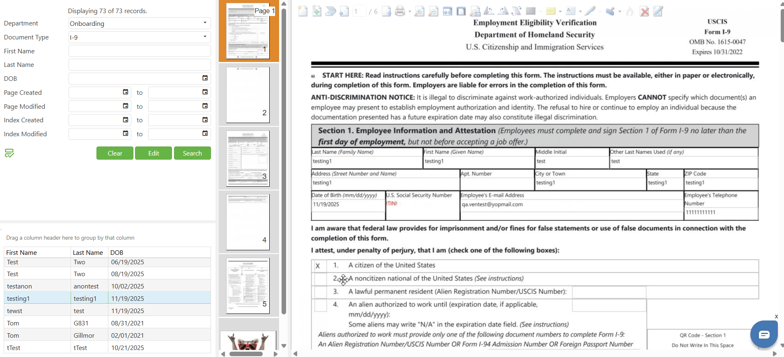Go to next page using arrow icon
The width and height of the screenshot is (784, 357).
[x=387, y=11]
